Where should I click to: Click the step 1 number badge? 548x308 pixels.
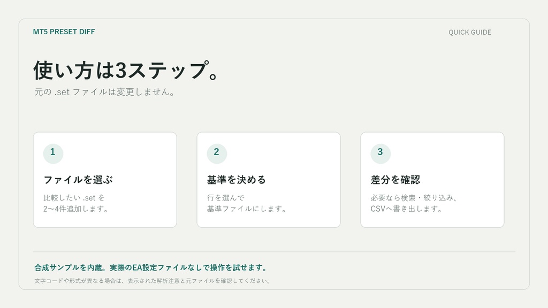pyautogui.click(x=53, y=153)
